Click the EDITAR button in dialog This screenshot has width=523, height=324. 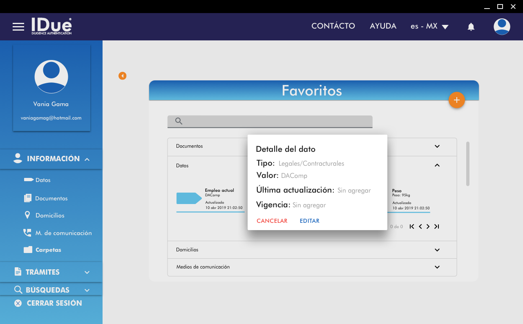(309, 221)
